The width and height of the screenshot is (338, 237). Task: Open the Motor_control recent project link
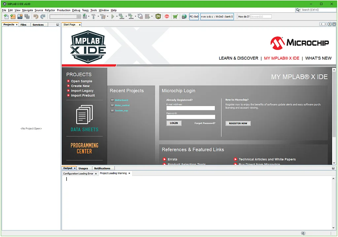pos(122,105)
